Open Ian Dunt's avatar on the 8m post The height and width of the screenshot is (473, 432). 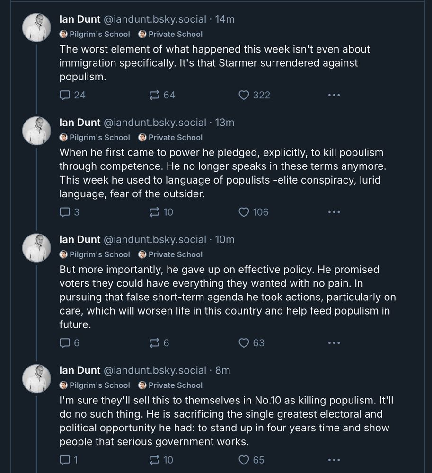click(x=37, y=378)
